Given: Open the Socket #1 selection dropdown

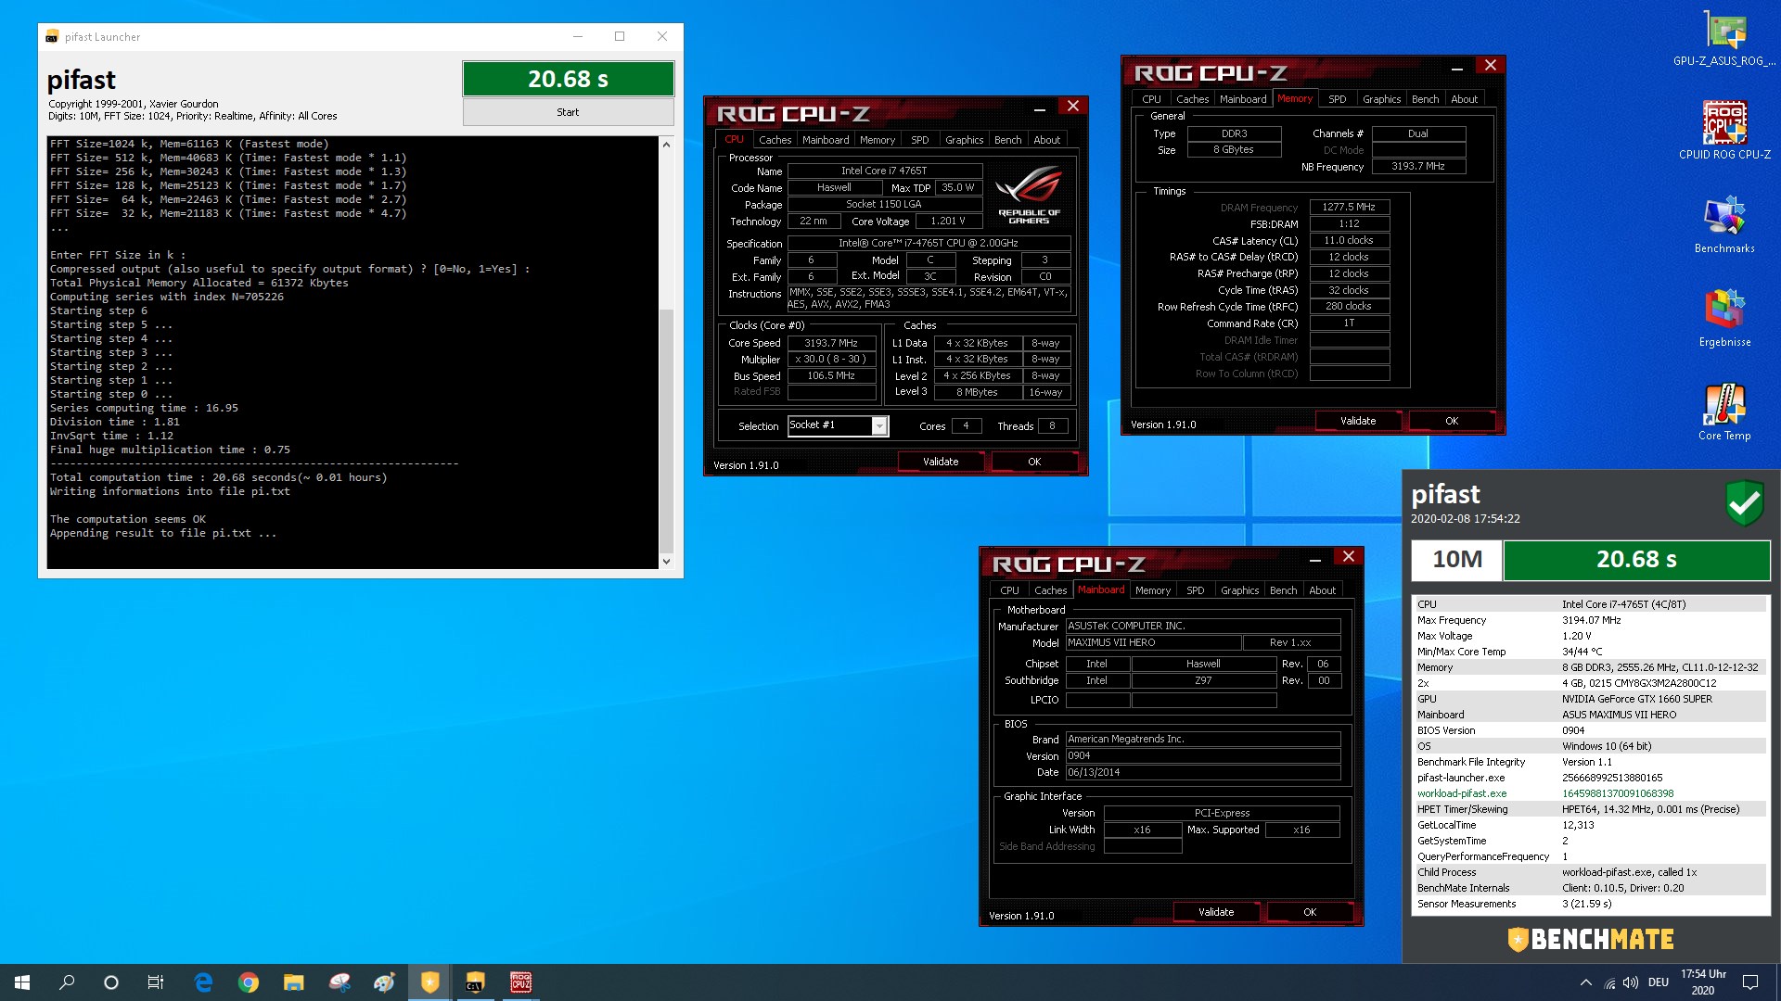Looking at the screenshot, I should [x=879, y=425].
